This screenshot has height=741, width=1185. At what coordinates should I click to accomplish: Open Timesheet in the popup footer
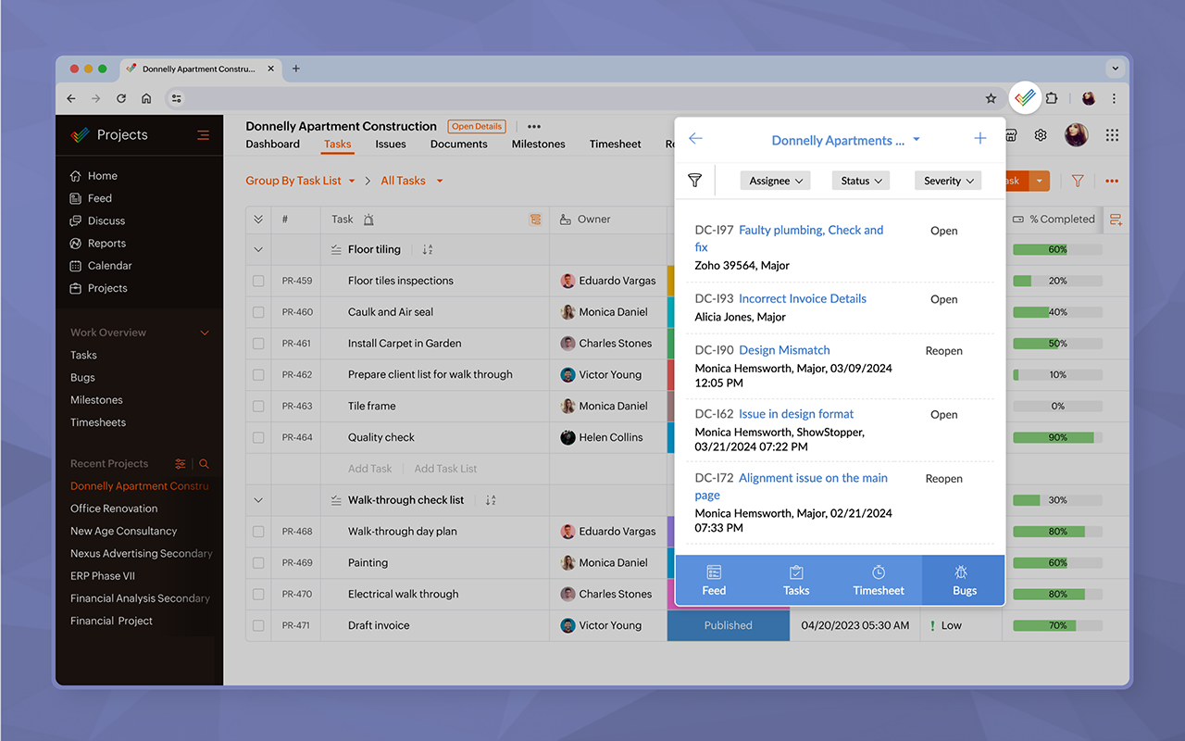click(879, 581)
